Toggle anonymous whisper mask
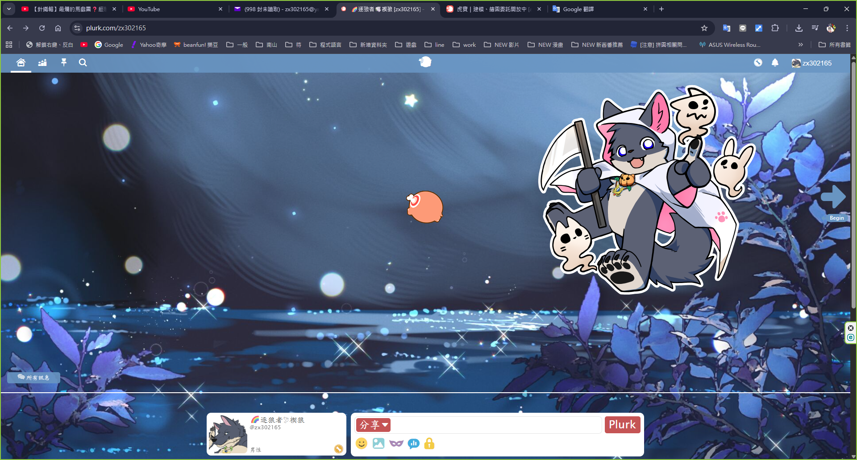The image size is (857, 460). [396, 444]
